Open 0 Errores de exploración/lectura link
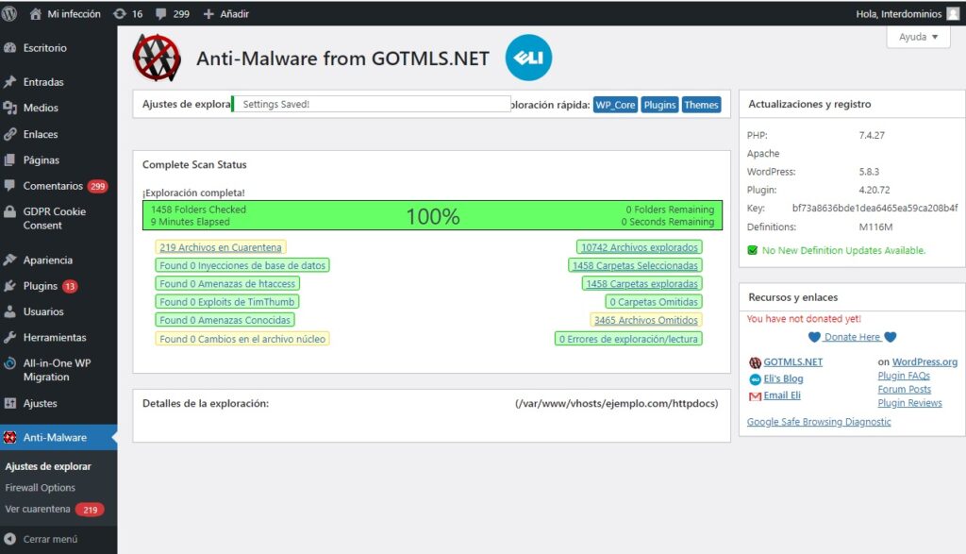 628,339
